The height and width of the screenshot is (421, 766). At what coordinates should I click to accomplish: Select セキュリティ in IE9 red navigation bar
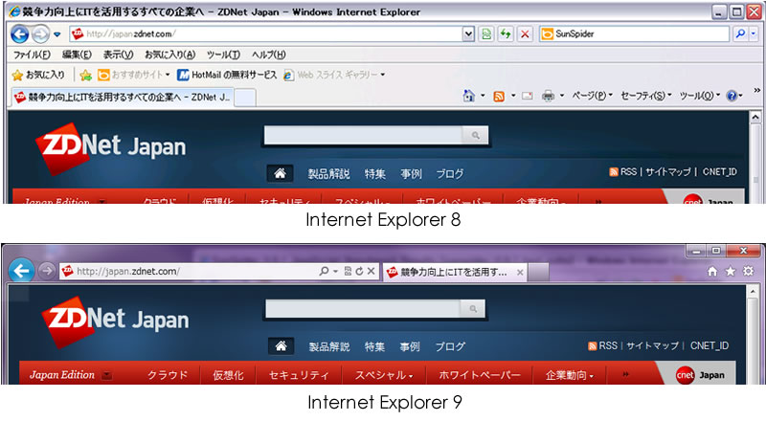[299, 375]
